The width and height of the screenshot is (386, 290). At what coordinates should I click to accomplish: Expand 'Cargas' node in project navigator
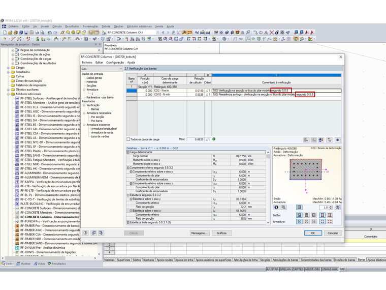pos(8,68)
